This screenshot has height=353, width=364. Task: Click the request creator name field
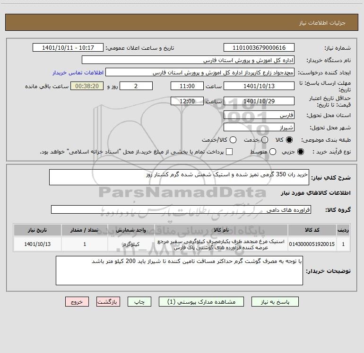coord(200,72)
